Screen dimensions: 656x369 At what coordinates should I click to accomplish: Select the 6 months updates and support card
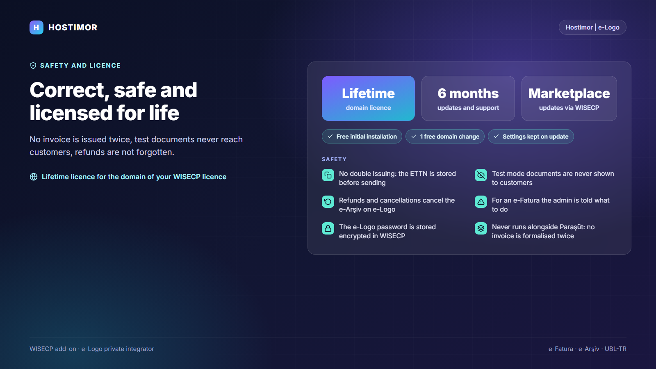(x=468, y=98)
